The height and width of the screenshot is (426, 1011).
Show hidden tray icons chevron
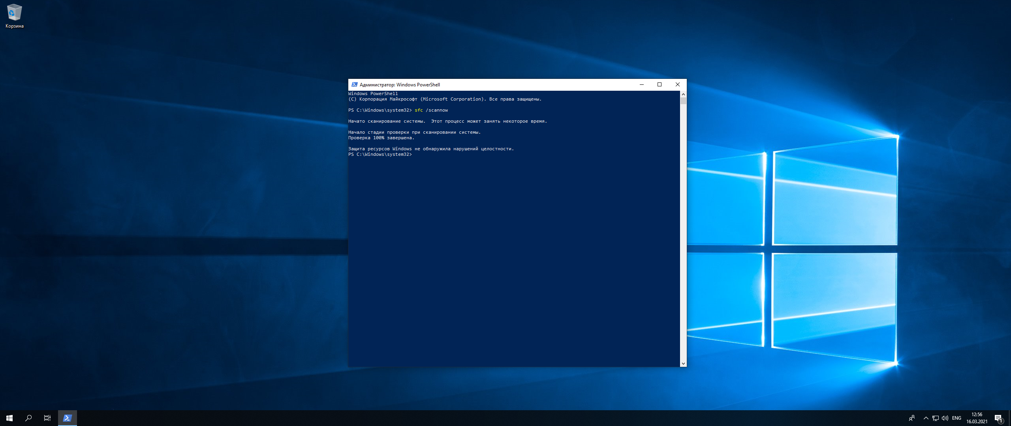click(x=926, y=418)
